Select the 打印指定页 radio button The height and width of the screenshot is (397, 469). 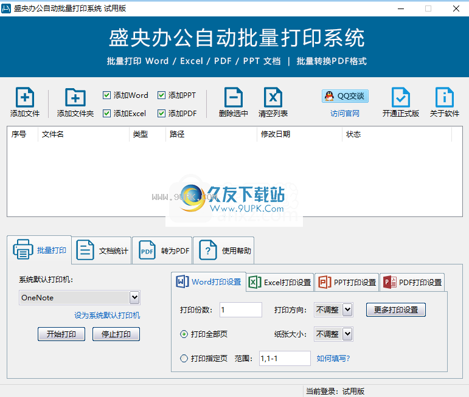(x=184, y=358)
